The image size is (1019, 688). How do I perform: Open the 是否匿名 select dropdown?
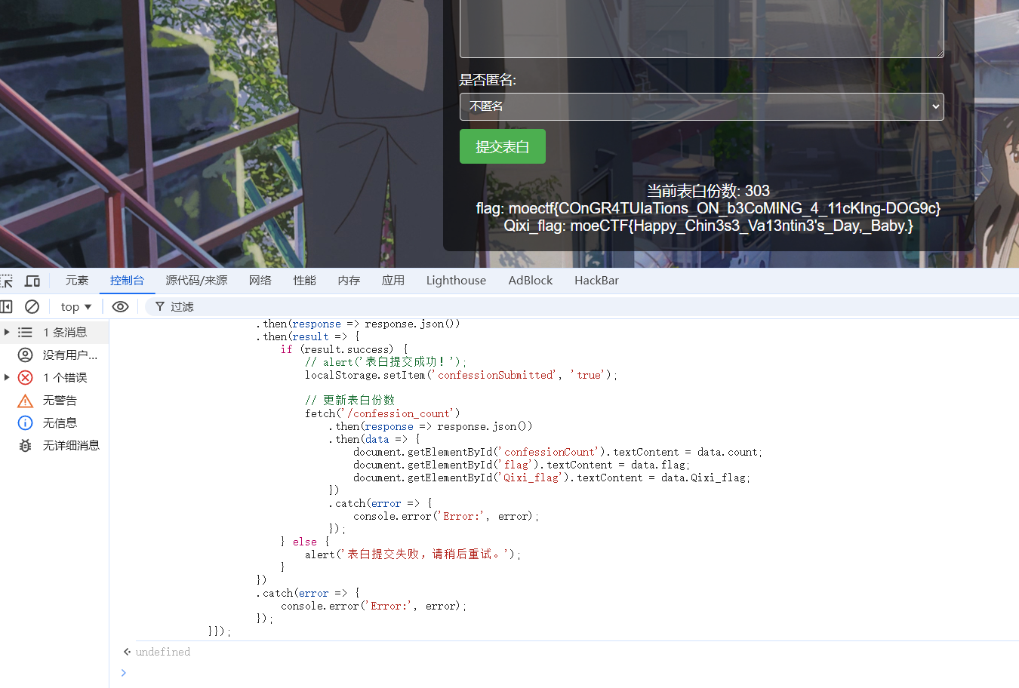coord(701,106)
